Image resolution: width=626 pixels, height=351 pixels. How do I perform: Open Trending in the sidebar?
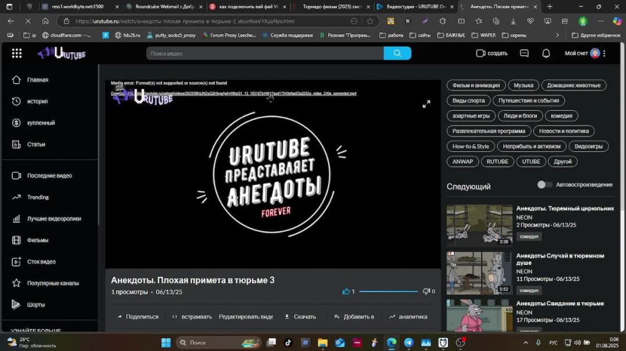click(38, 197)
